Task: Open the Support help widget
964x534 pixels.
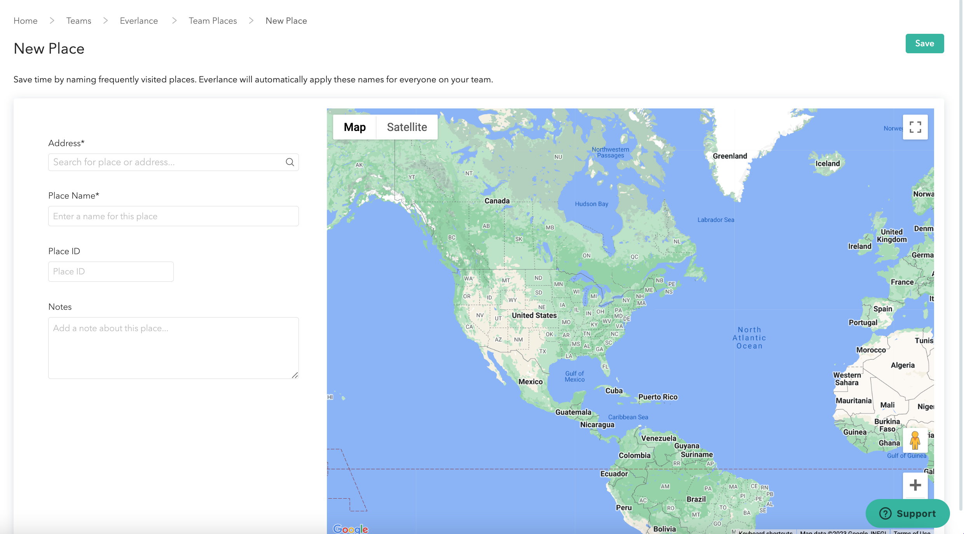Action: pos(908,513)
